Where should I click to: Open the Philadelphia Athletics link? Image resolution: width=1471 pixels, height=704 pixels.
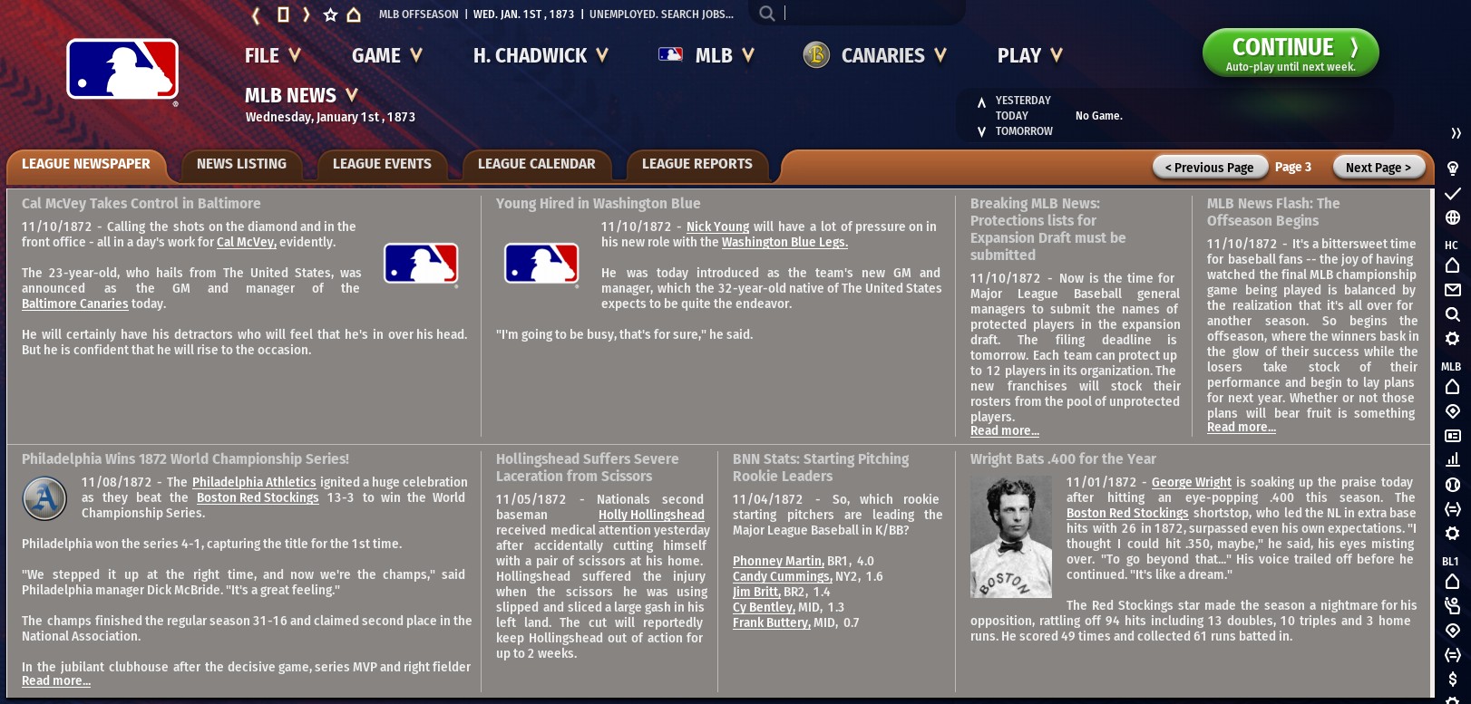coord(254,483)
